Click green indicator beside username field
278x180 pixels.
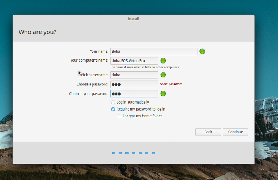(163, 75)
